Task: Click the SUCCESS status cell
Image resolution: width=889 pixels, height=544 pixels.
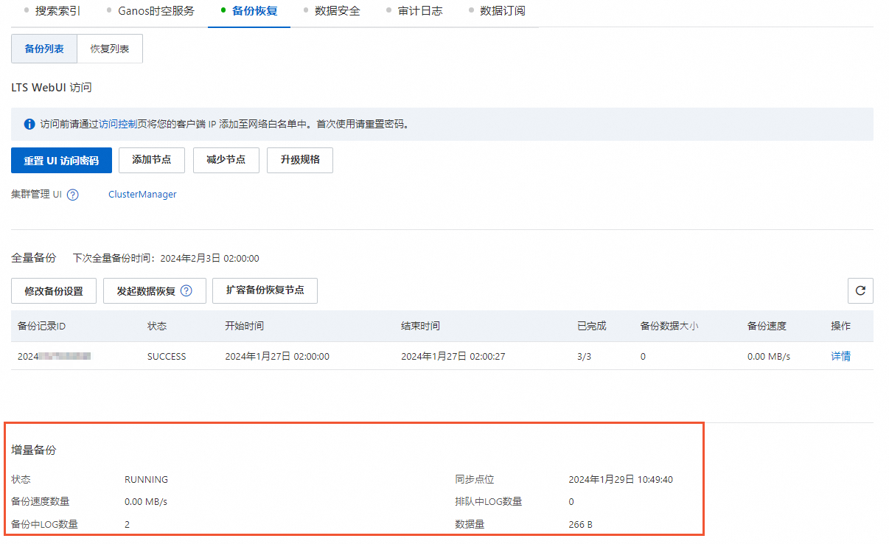Action: point(167,356)
